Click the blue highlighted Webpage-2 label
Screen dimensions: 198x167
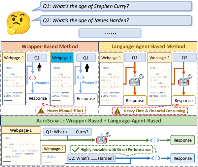tap(61, 58)
